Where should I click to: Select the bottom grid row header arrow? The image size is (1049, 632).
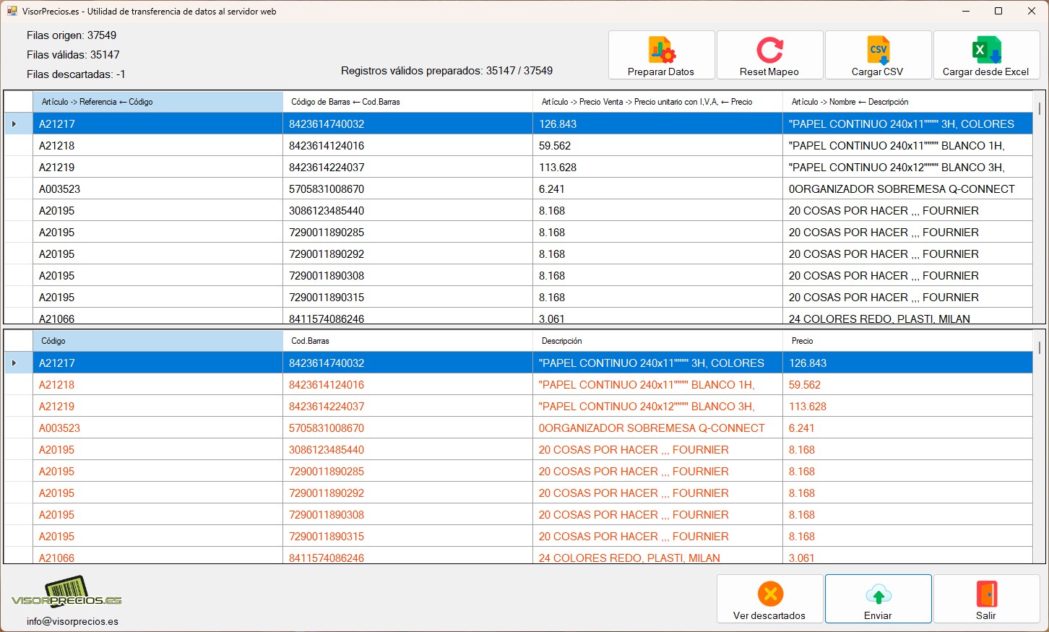tap(14, 363)
